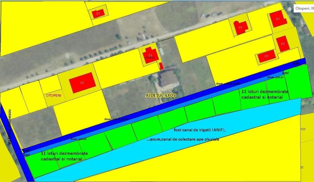Click the small red C1 building at top left
Image resolution: width=314 pixels, height=182 pixels.
96,14
